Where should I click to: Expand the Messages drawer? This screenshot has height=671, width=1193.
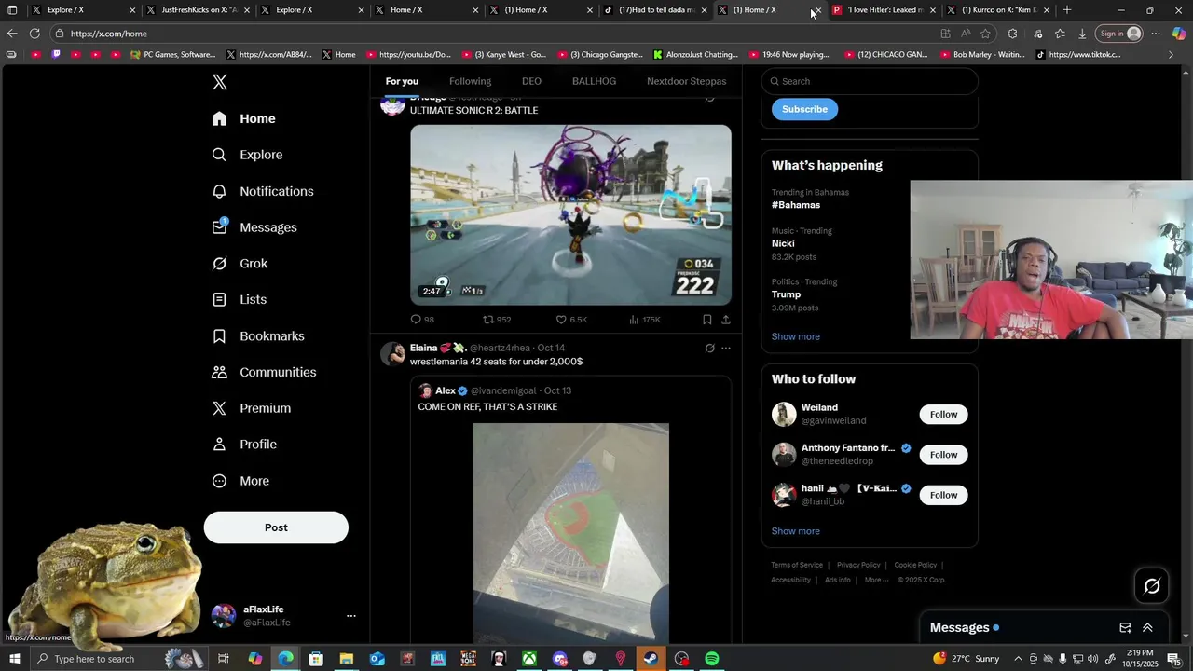point(1147,628)
